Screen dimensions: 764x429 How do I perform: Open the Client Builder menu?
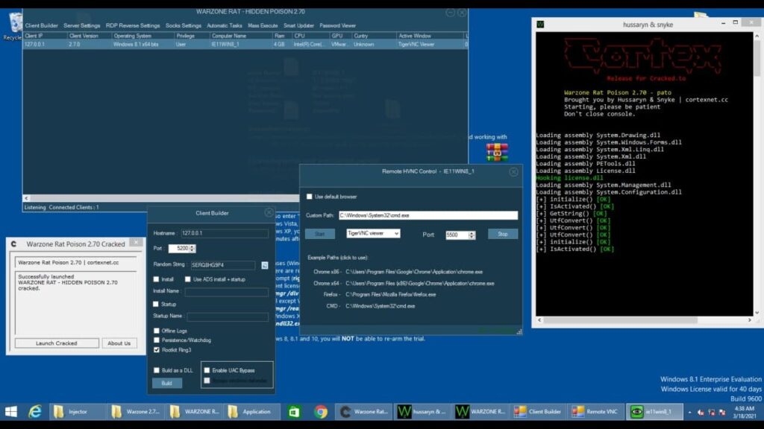[42, 26]
